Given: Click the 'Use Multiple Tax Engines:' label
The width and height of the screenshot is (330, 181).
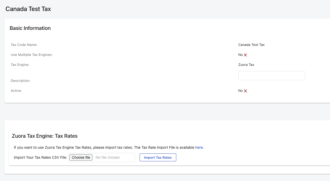Looking at the screenshot, I should coord(32,55).
